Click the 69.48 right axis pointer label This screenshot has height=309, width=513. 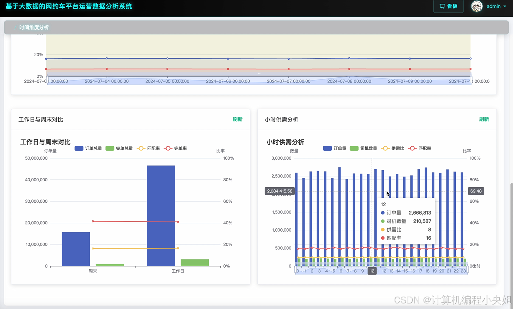(476, 191)
